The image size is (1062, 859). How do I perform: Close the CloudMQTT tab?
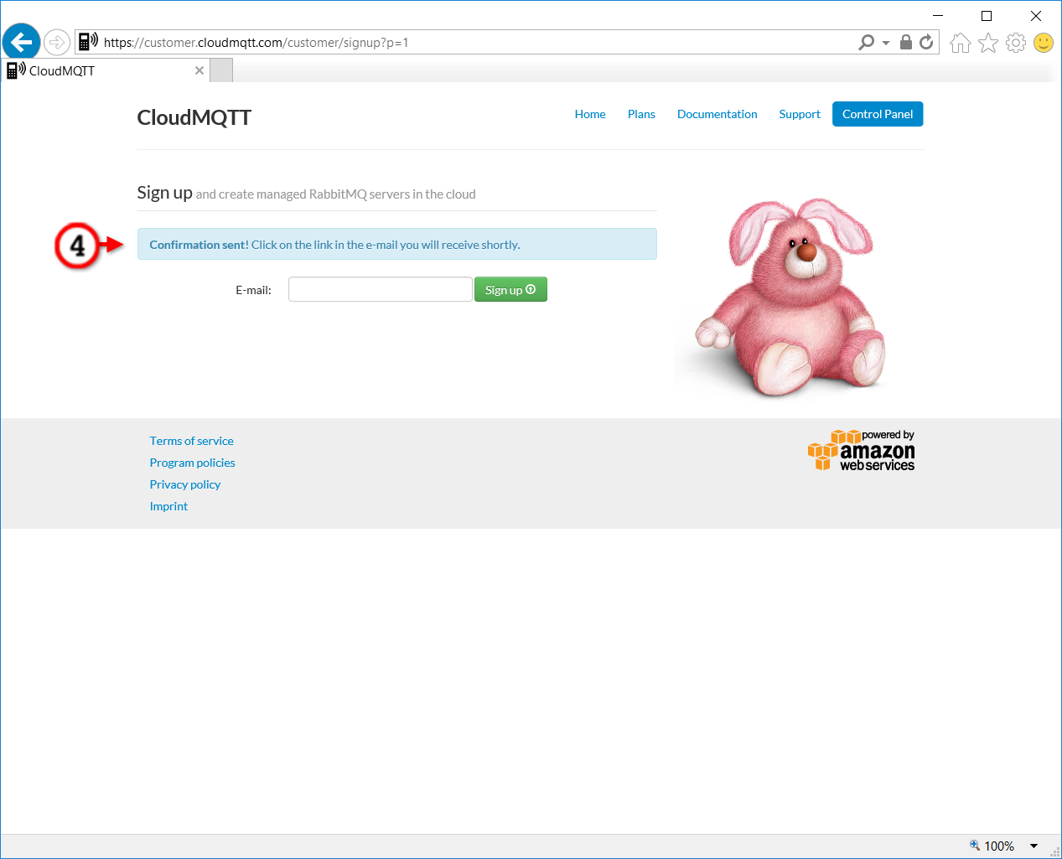(x=199, y=71)
